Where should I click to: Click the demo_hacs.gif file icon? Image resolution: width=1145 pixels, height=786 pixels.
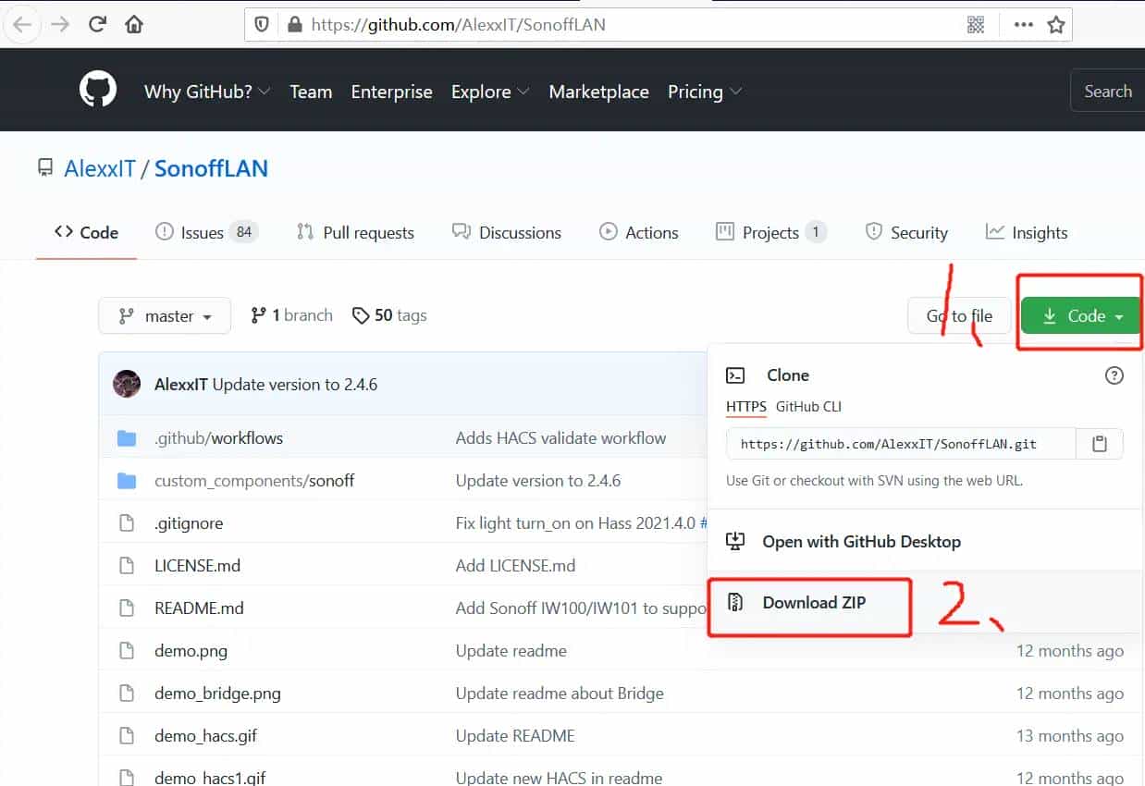point(127,736)
